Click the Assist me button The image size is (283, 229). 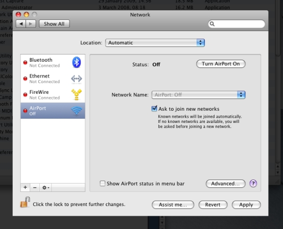click(x=173, y=205)
